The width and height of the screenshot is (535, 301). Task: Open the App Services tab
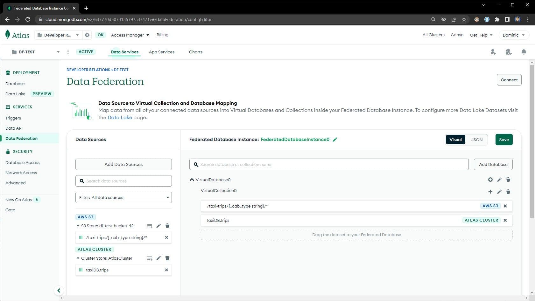161,52
